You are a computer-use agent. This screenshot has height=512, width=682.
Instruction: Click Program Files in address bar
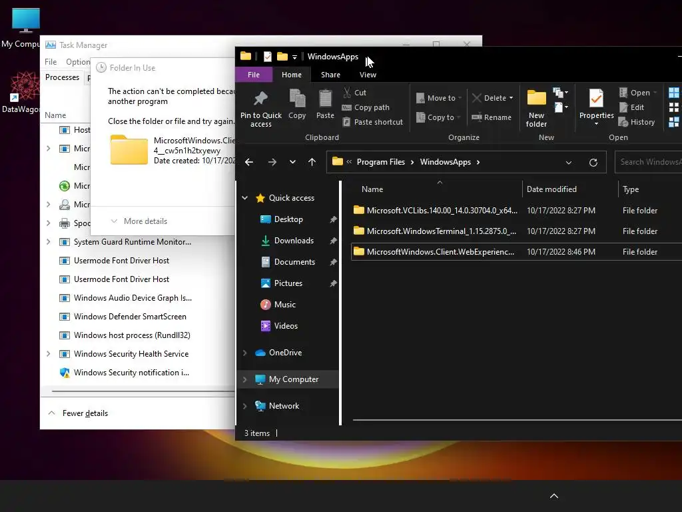pyautogui.click(x=380, y=162)
